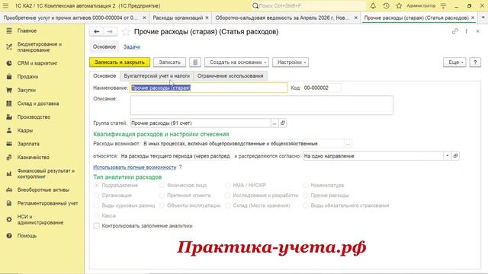Image resolution: width=488 pixels, height=274 pixels.
Task: Close Расходы организаций tab
Action: tap(207, 18)
